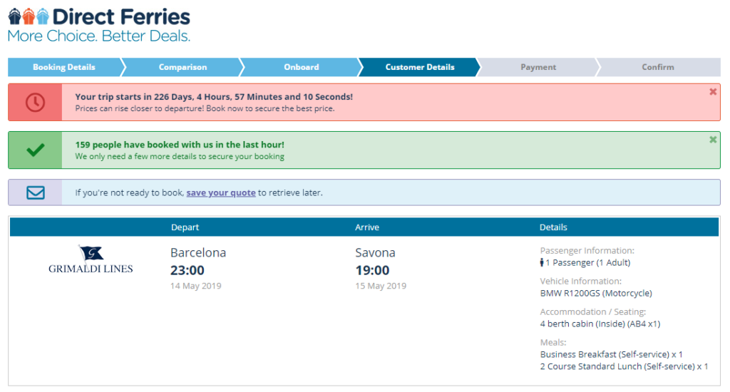Click the Direct Ferries logo
Screen dimensions: 730x392
click(98, 25)
